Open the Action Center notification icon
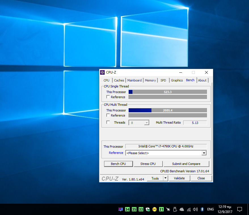Viewport: 249px width, 215px height. click(239, 209)
